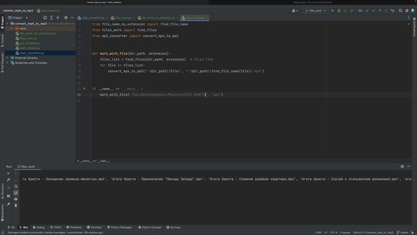Open Python Packages tool window
Image resolution: width=417 pixels, height=235 pixels.
pos(119,227)
